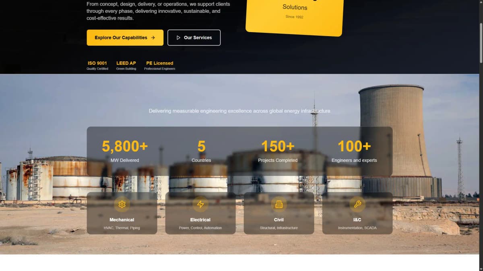
Task: Open the I&C Instrumentation, SCADA card
Action: tap(357, 213)
